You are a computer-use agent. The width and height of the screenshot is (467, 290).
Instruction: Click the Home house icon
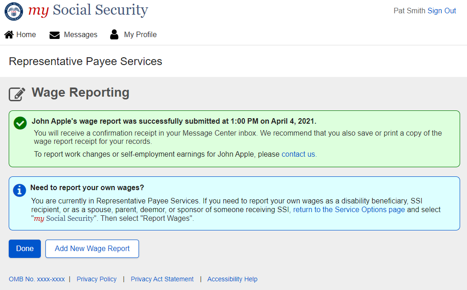(x=9, y=35)
